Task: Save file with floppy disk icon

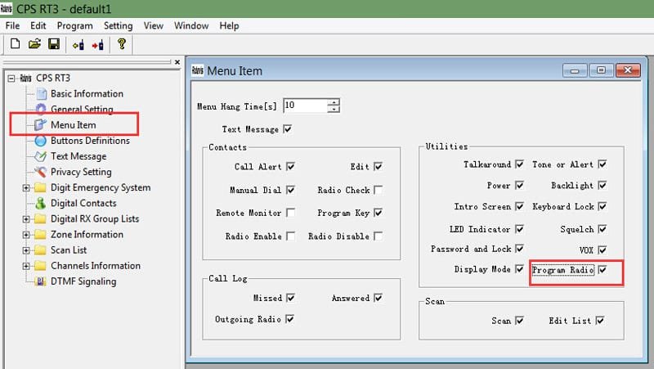Action: pyautogui.click(x=54, y=44)
